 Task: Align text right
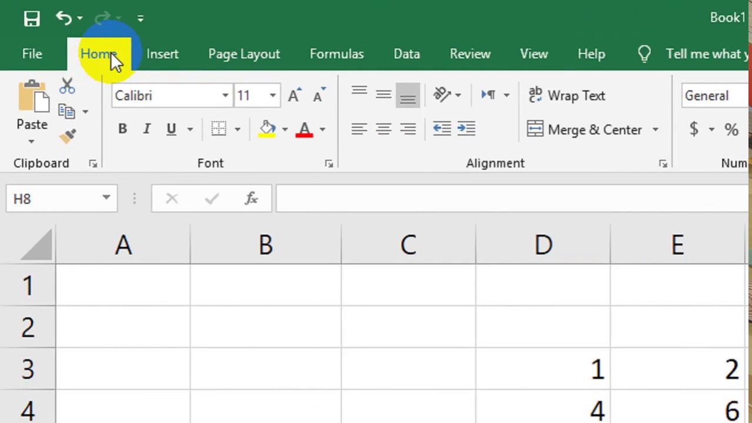pyautogui.click(x=408, y=129)
